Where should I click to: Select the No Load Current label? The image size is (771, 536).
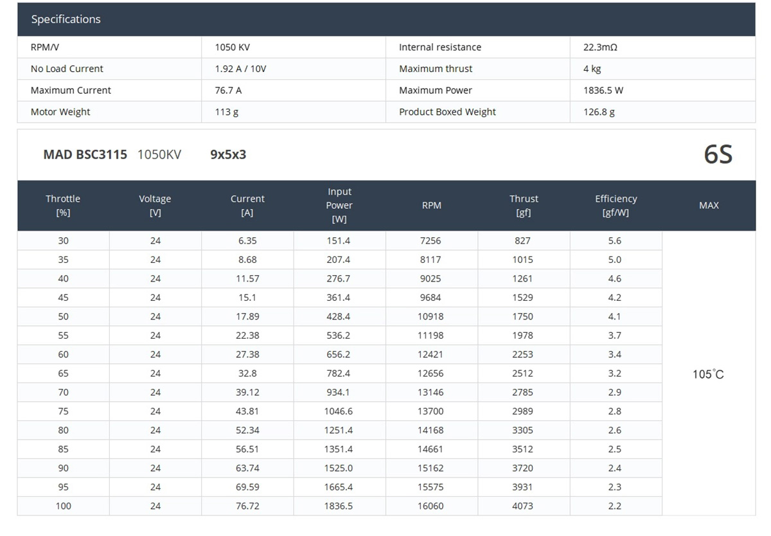coord(67,69)
